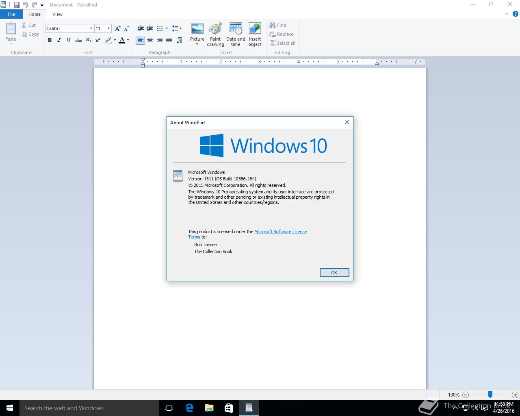Toggle Subscript formatting

(x=88, y=40)
